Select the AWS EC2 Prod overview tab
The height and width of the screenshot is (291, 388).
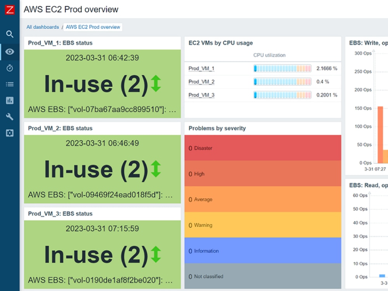(x=93, y=27)
